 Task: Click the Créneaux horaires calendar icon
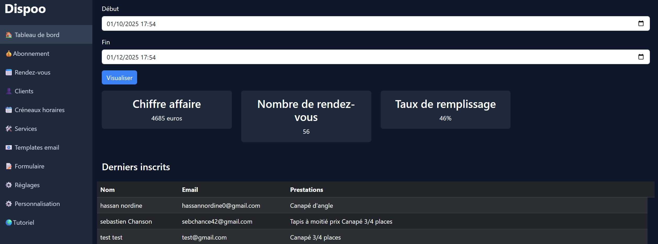9,110
